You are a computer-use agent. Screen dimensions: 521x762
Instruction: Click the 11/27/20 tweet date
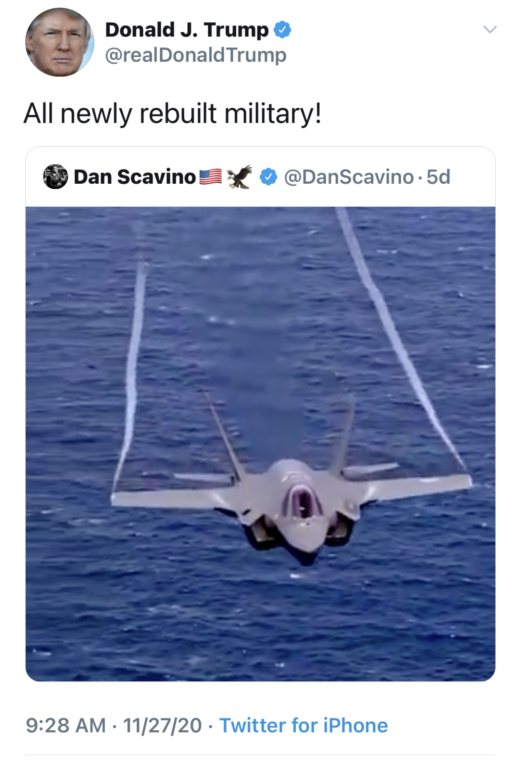[x=162, y=726]
